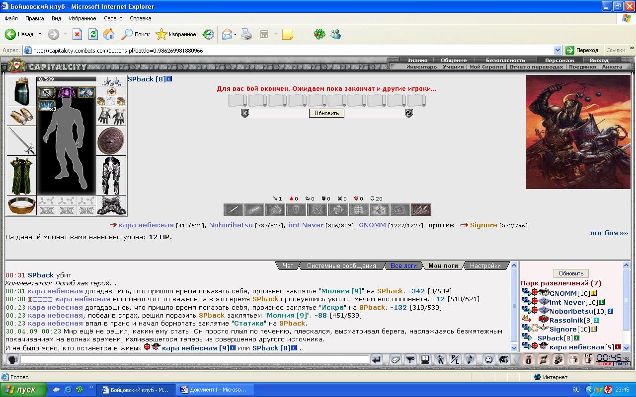Click the RU language indicator in tray

(x=576, y=390)
